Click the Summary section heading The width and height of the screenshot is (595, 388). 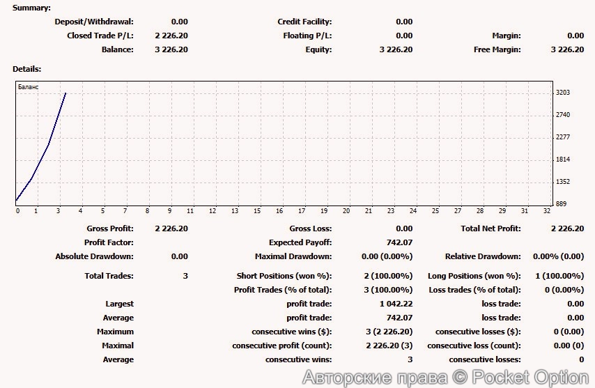click(x=31, y=8)
